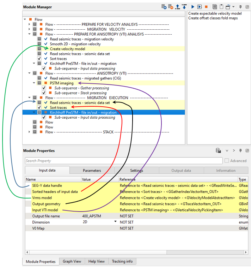Select the PSTM imaging module
Screen dimensions: 251x267
coord(62,83)
